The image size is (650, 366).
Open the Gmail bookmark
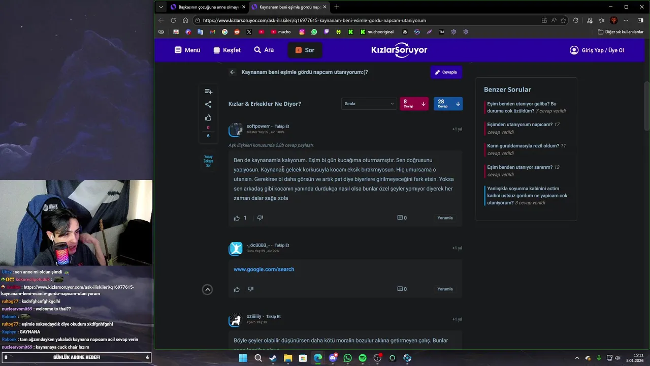213,32
